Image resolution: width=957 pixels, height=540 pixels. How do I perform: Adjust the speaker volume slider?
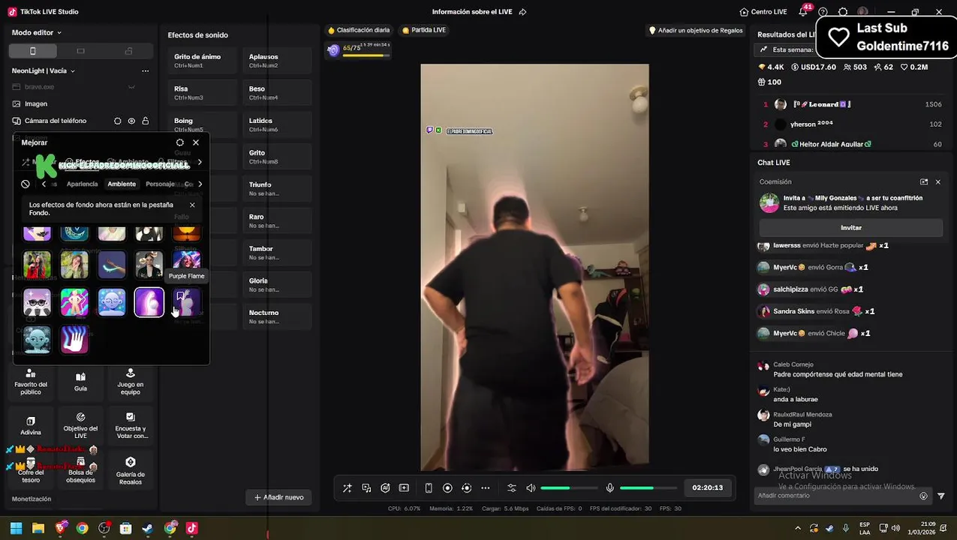pos(569,487)
